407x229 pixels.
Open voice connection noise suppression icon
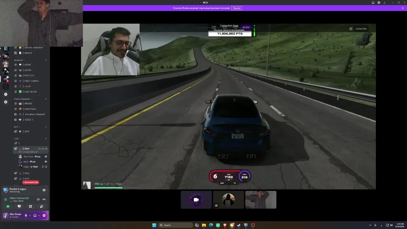coord(38,199)
